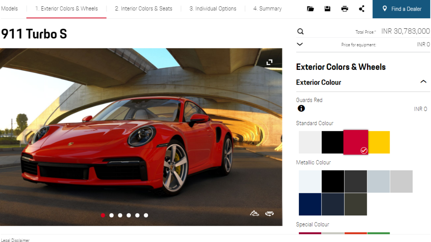Expand the Price for equipment details chevron

tap(300, 44)
